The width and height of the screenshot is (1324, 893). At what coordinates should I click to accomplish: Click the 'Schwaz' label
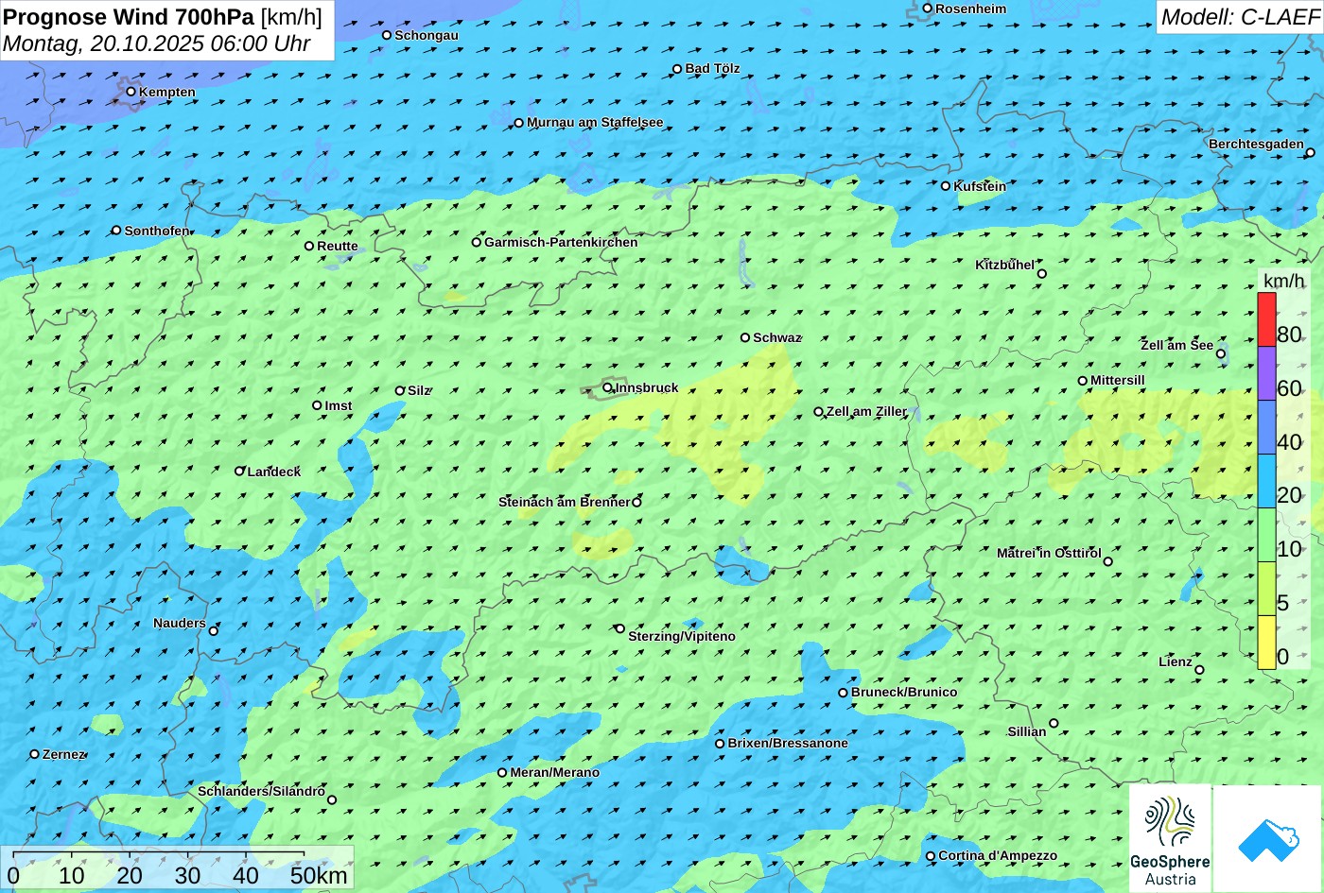coord(777,337)
